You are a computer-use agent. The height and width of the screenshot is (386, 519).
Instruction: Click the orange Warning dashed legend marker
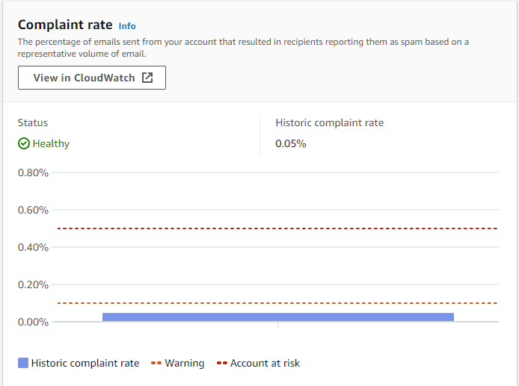[156, 363]
